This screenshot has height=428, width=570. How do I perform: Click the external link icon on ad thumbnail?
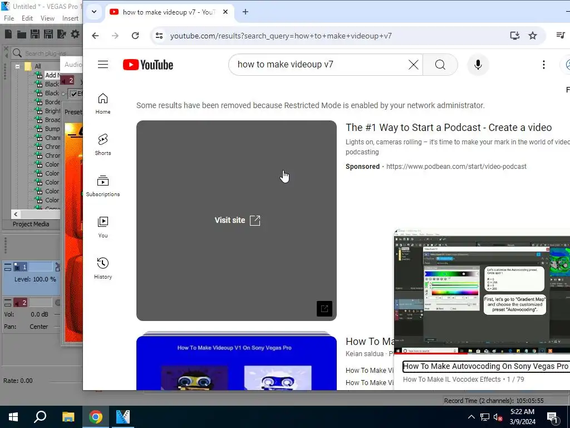click(325, 309)
